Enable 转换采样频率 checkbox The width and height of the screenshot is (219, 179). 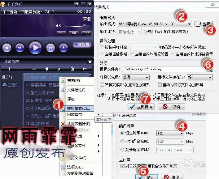[102, 47]
